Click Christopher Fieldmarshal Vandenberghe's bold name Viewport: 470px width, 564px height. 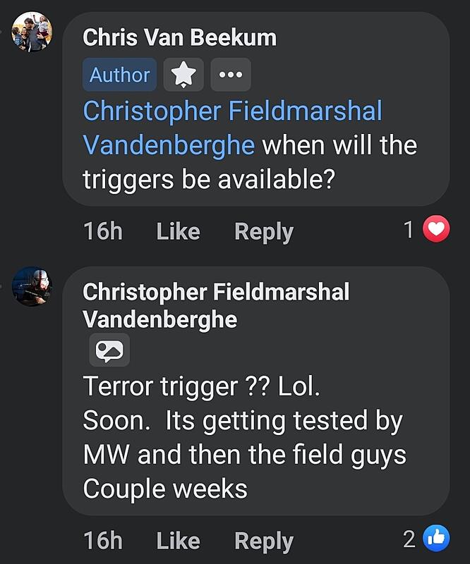click(x=216, y=305)
